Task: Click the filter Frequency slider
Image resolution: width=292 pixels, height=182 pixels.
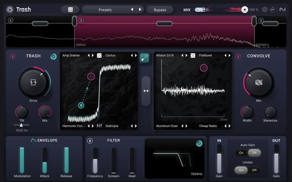Action: [95, 160]
